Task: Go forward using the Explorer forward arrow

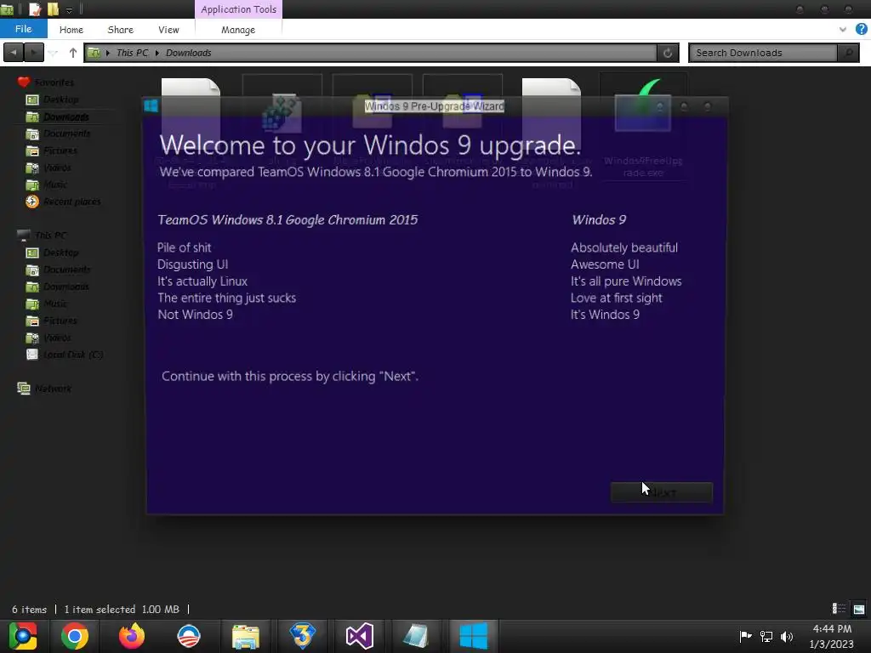Action: click(x=33, y=53)
